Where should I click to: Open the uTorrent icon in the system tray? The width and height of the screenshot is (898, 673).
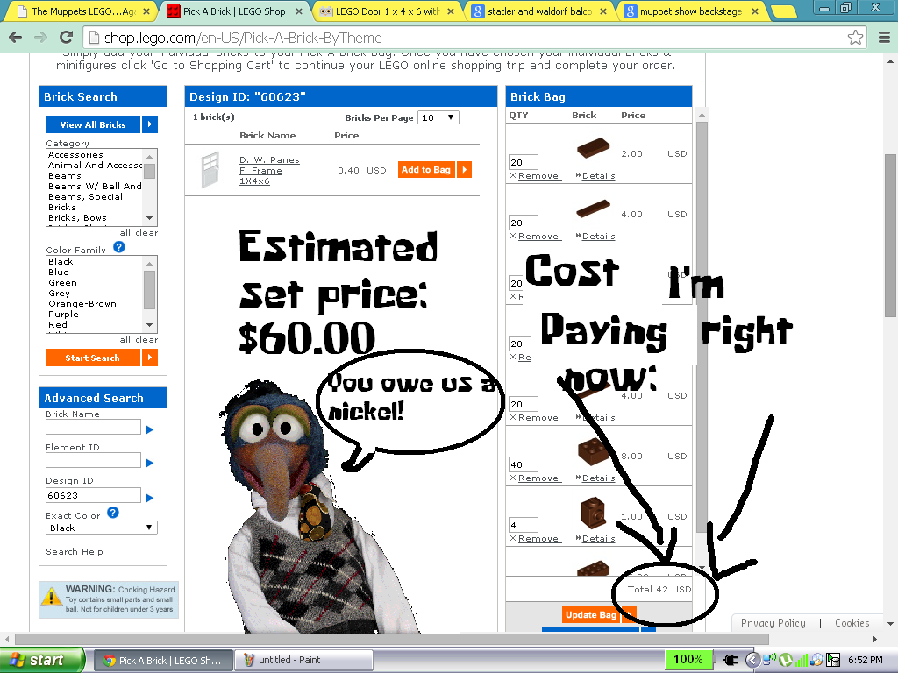pyautogui.click(x=786, y=660)
